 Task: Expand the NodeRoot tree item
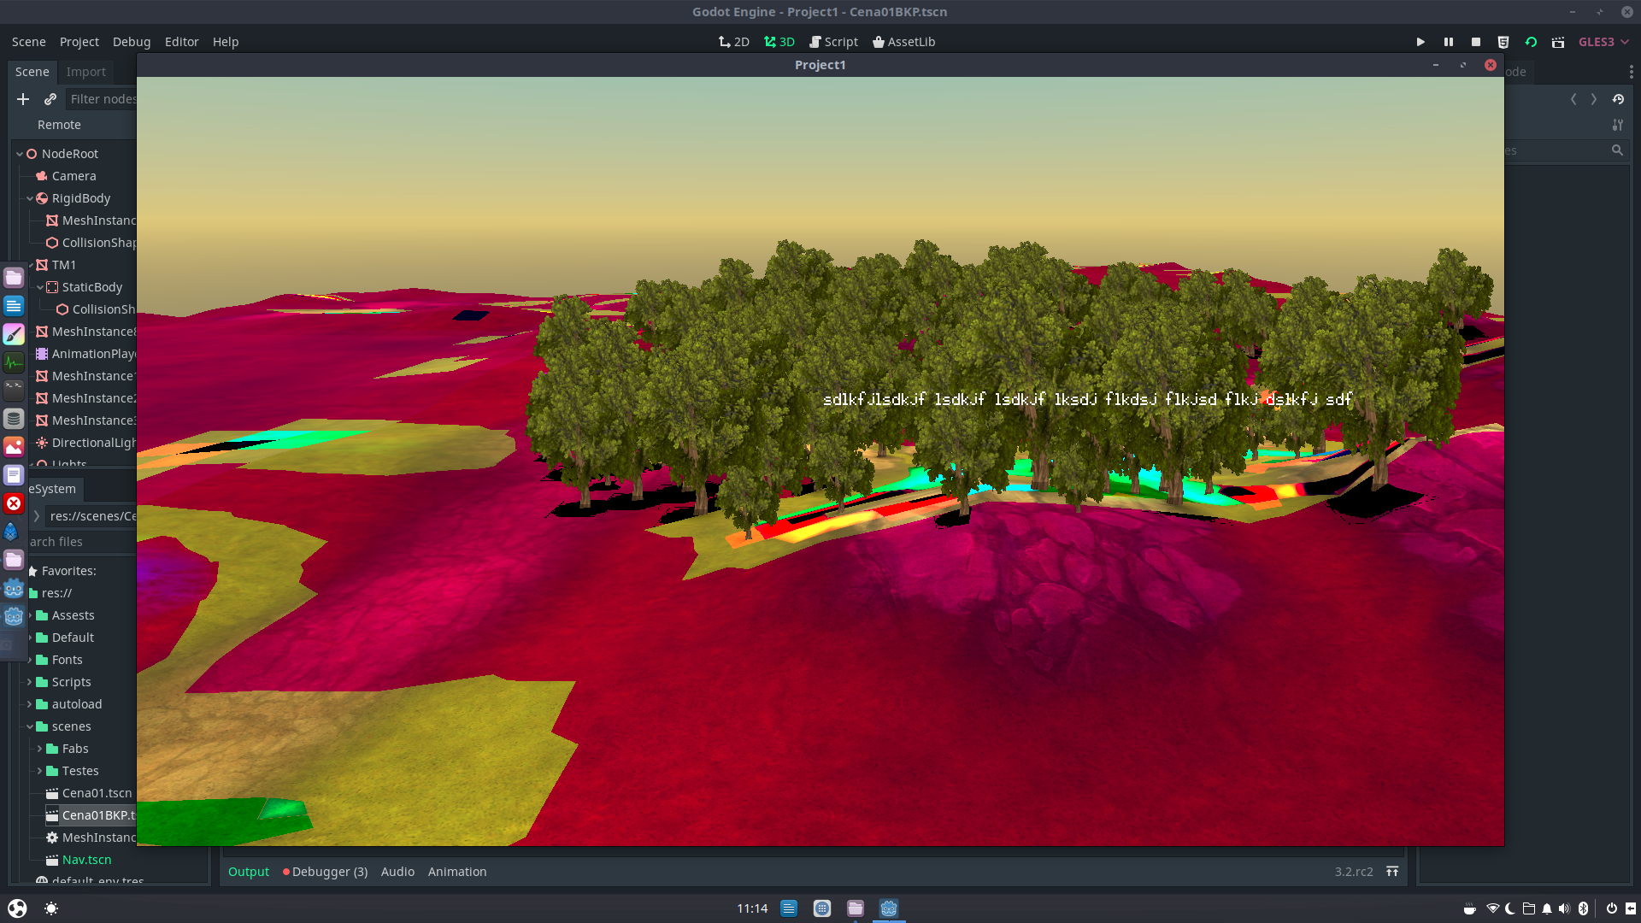pos(19,153)
